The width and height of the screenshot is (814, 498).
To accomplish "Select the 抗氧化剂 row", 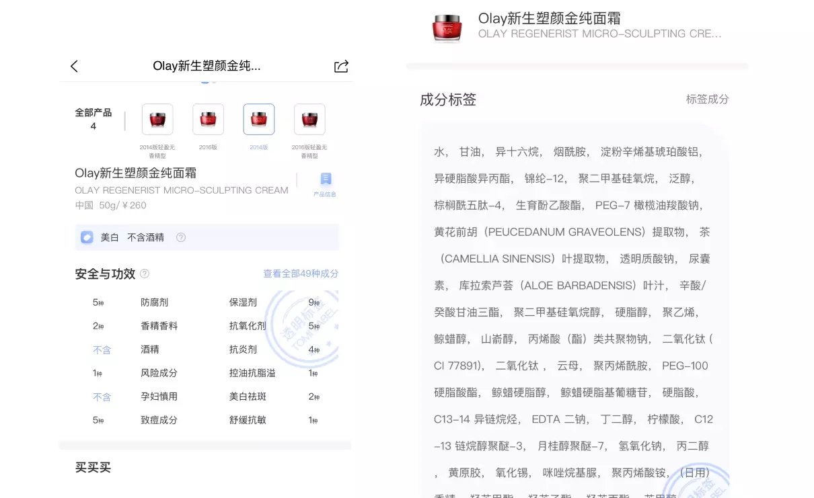I will coord(274,326).
